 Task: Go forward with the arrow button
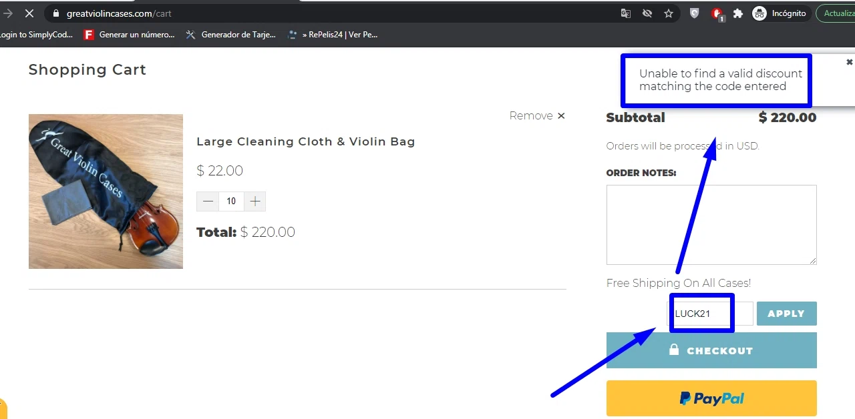pos(8,13)
